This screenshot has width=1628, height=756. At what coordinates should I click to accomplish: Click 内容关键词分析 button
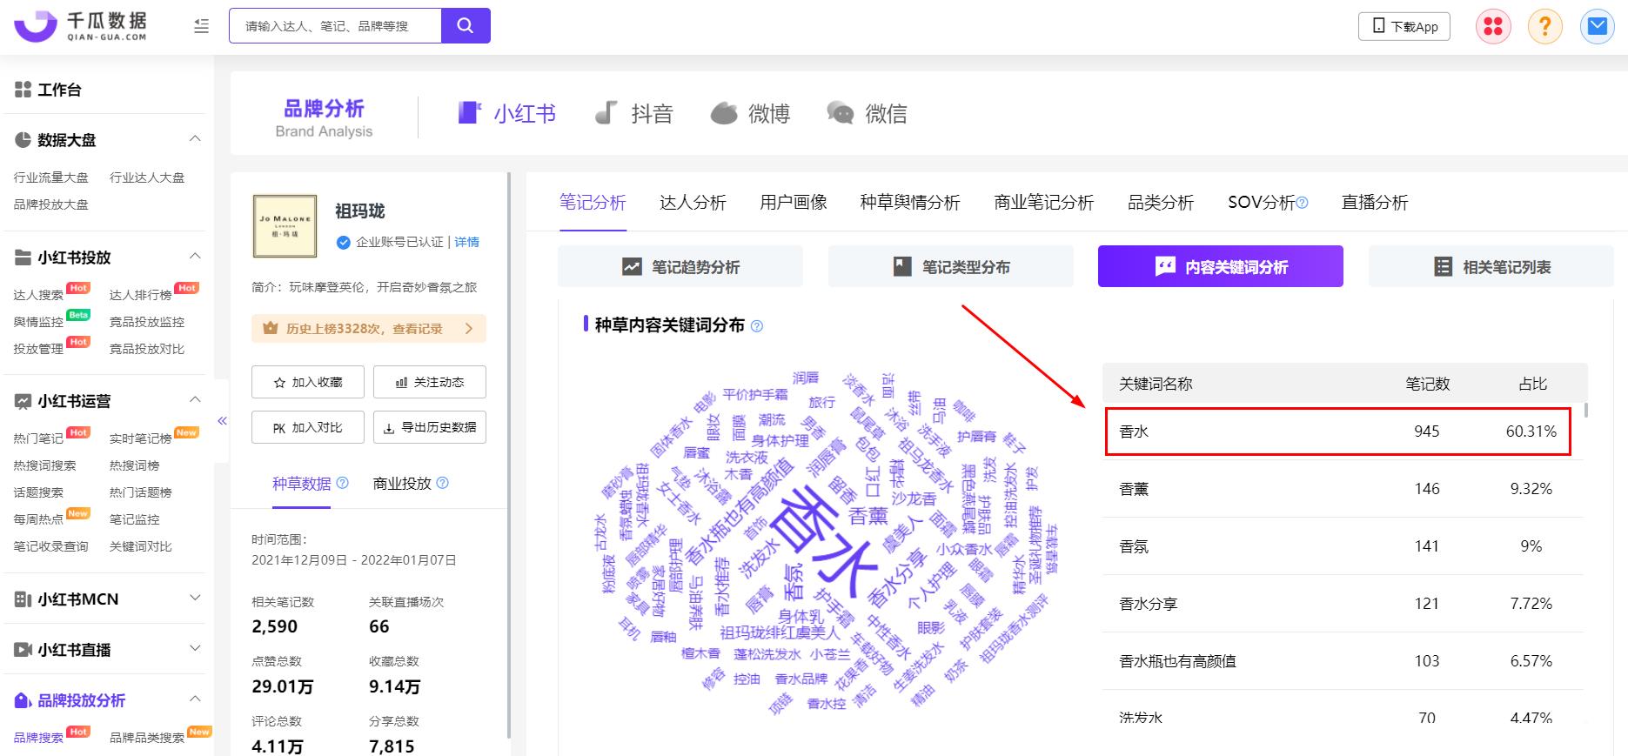click(1221, 266)
